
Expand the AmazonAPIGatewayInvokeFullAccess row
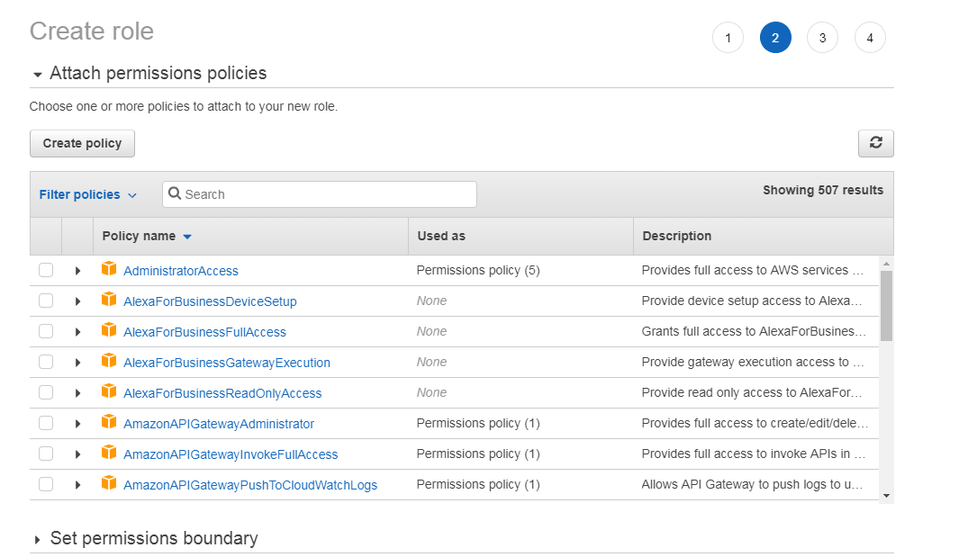(x=77, y=454)
